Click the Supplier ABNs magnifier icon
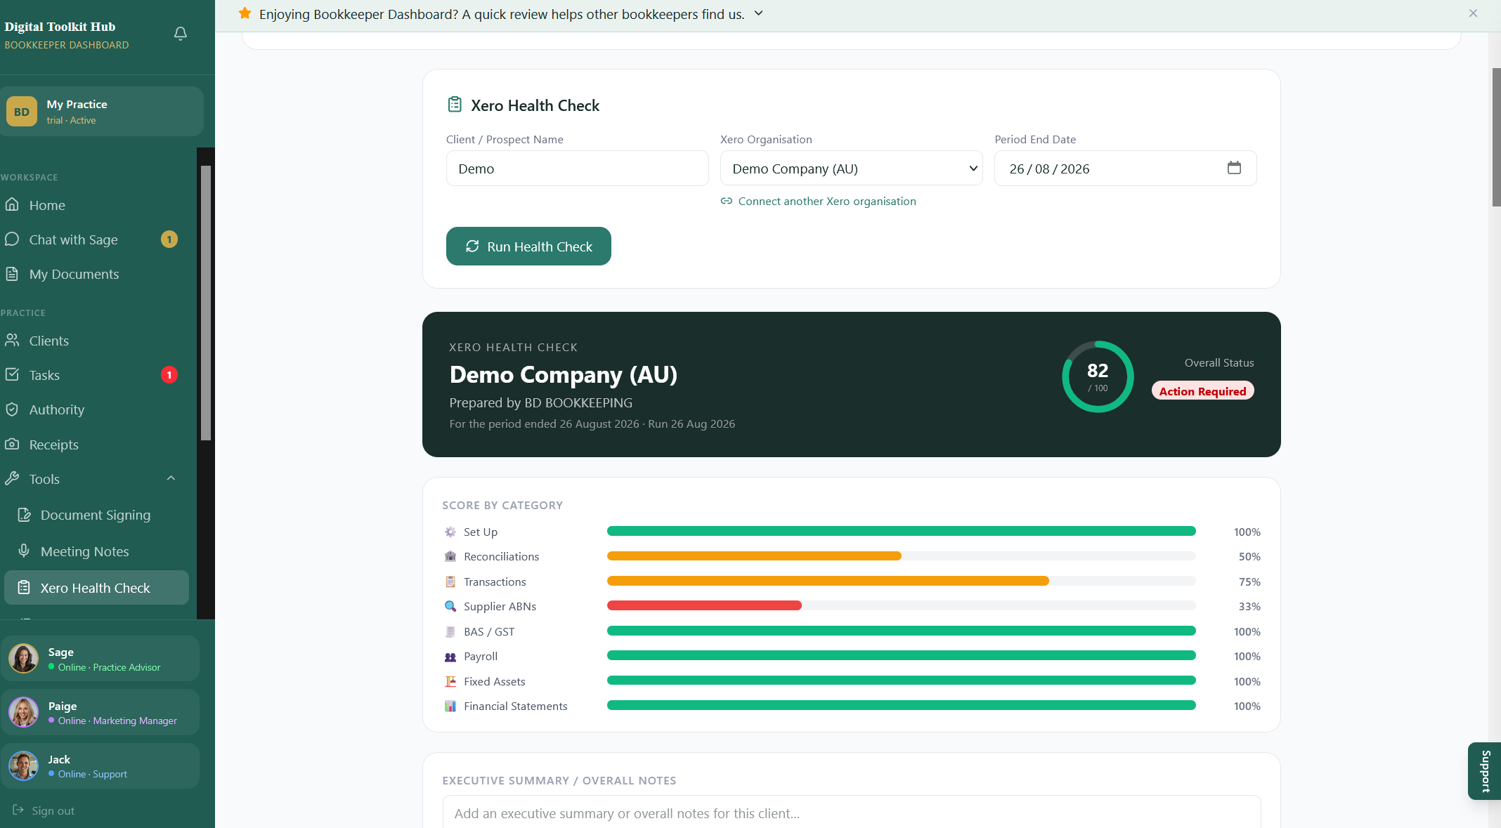Image resolution: width=1501 pixels, height=828 pixels. point(450,606)
